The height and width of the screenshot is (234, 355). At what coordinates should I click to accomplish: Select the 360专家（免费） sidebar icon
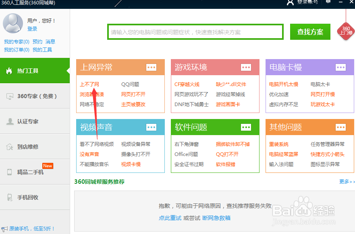35,96
